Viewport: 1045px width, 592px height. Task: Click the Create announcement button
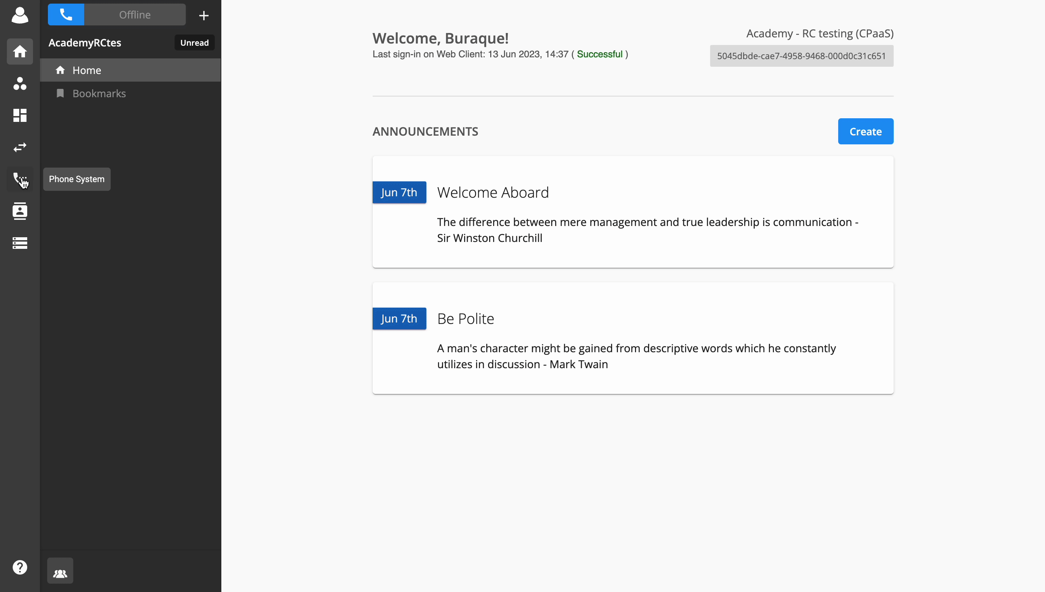pyautogui.click(x=865, y=131)
